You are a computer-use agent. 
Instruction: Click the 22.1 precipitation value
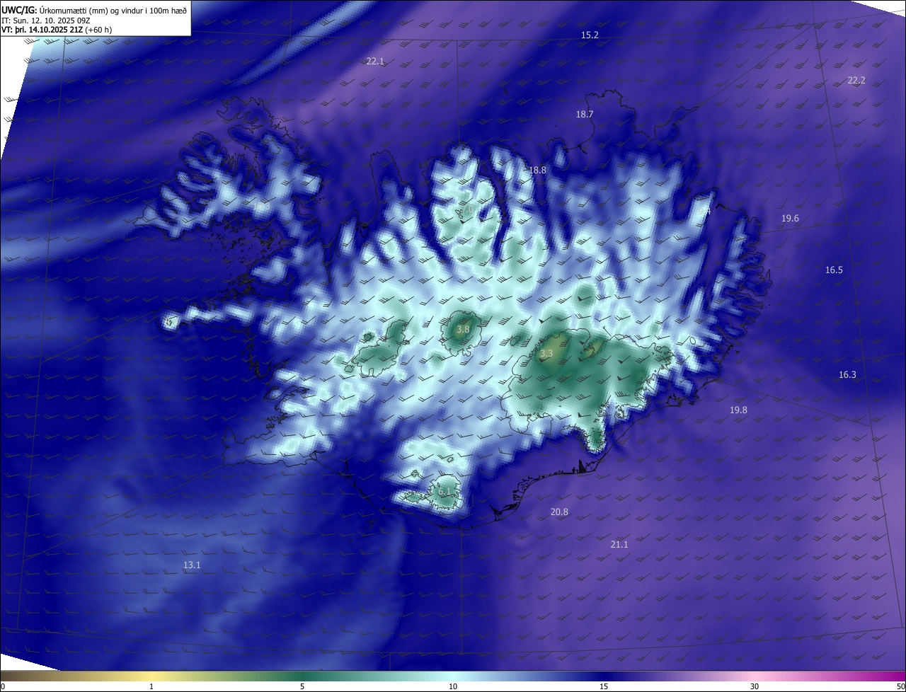(x=375, y=62)
